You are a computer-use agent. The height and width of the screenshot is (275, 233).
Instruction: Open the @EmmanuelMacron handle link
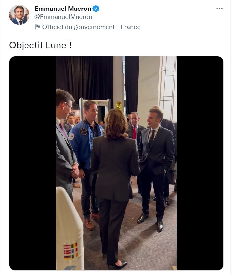63,17
